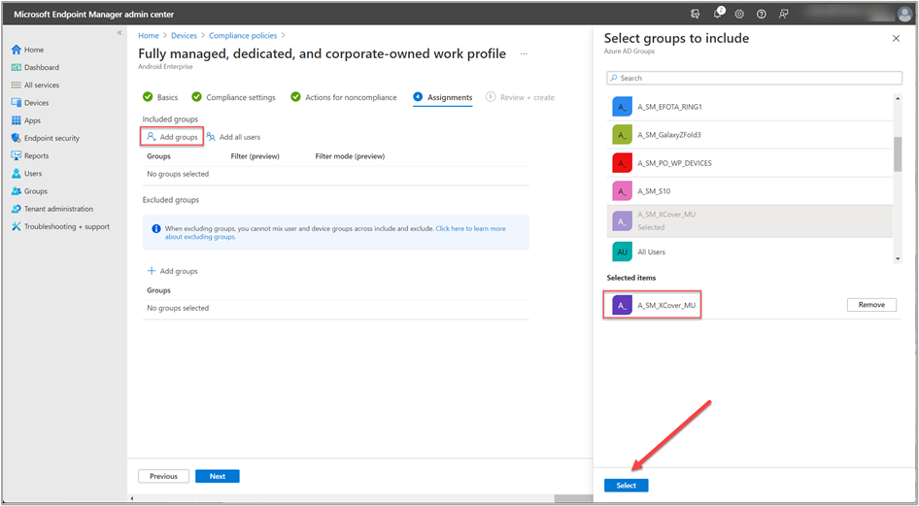Go to Actions for noncompliance tab
Viewport: 919px width, 506px height.
[x=344, y=97]
